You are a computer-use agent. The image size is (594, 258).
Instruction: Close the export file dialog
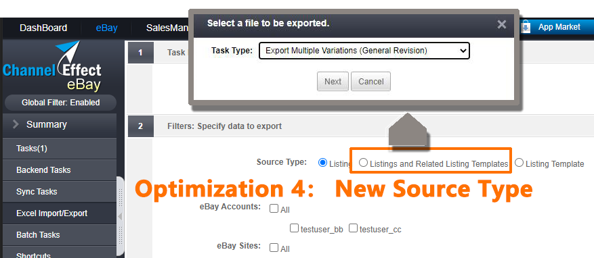point(502,24)
